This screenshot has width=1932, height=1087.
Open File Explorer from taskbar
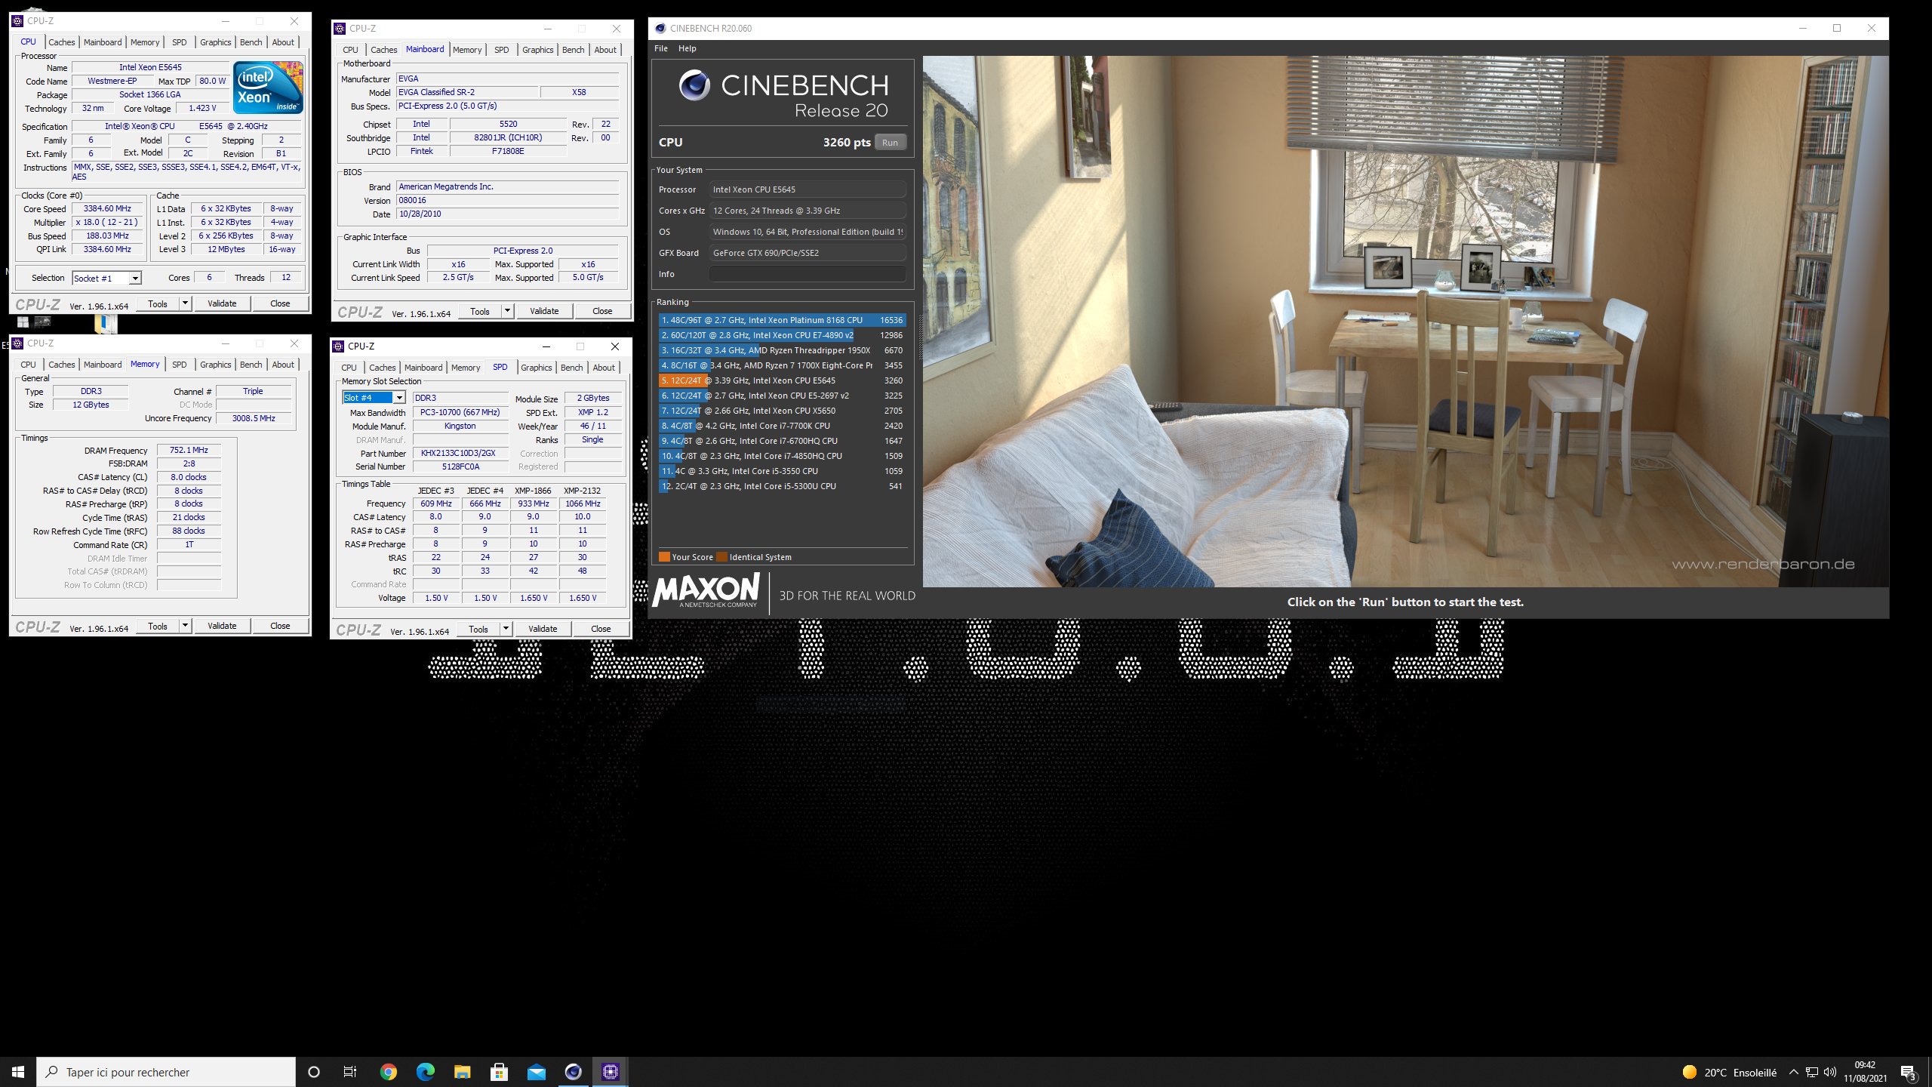point(463,1072)
